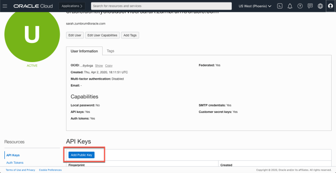This screenshot has width=336, height=173.
Task: Click the Add Public Key button
Action: [x=81, y=155]
